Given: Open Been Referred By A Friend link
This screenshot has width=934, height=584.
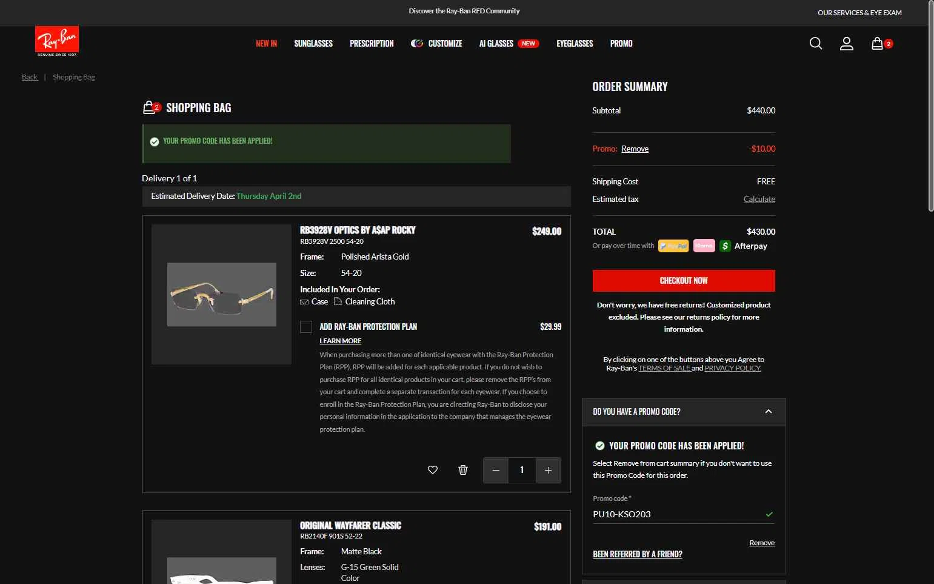Looking at the screenshot, I should (638, 554).
